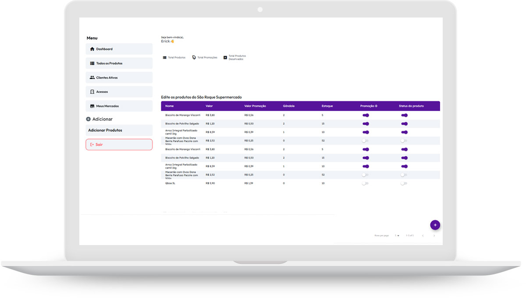Go to the next page with the right chevron

click(x=434, y=235)
